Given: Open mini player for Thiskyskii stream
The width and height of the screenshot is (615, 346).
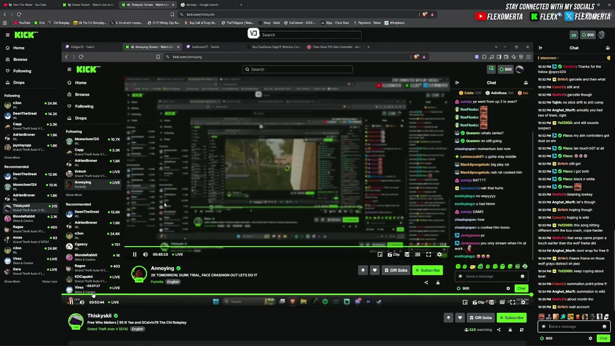Looking at the screenshot, I should pyautogui.click(x=465, y=302).
